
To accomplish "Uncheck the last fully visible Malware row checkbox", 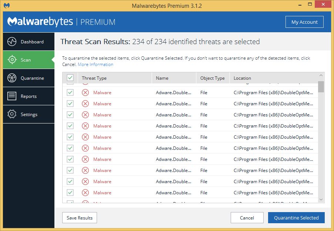I will [x=70, y=192].
